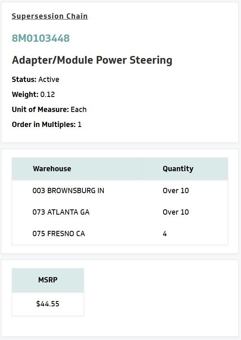Click the Quantity column header
Screen dimensions: 241x340
[x=178, y=169]
